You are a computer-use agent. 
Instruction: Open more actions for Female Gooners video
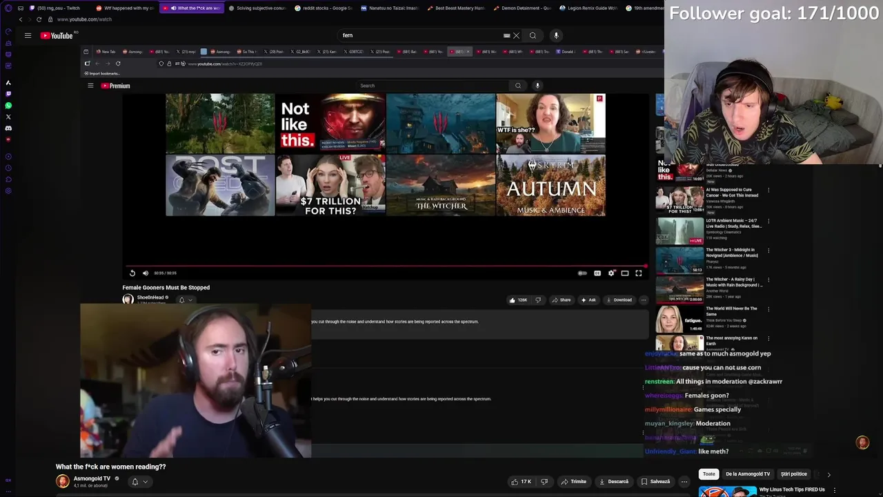tap(644, 300)
